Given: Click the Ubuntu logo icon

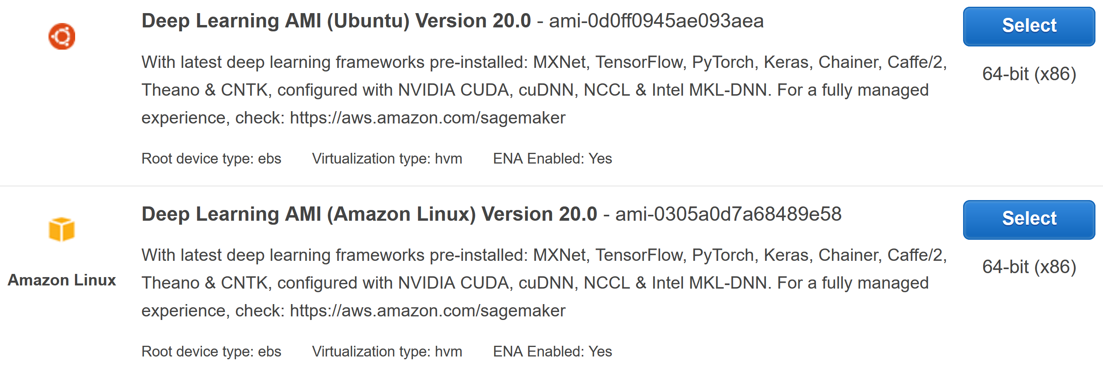Looking at the screenshot, I should (62, 37).
